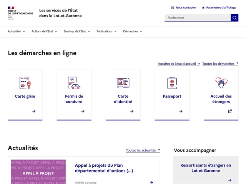Expand the Actions de l'État dropdown
Screen dimensions: 246x184
click(x=44, y=31)
